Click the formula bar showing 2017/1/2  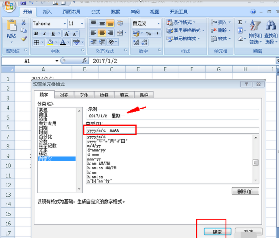point(182,61)
